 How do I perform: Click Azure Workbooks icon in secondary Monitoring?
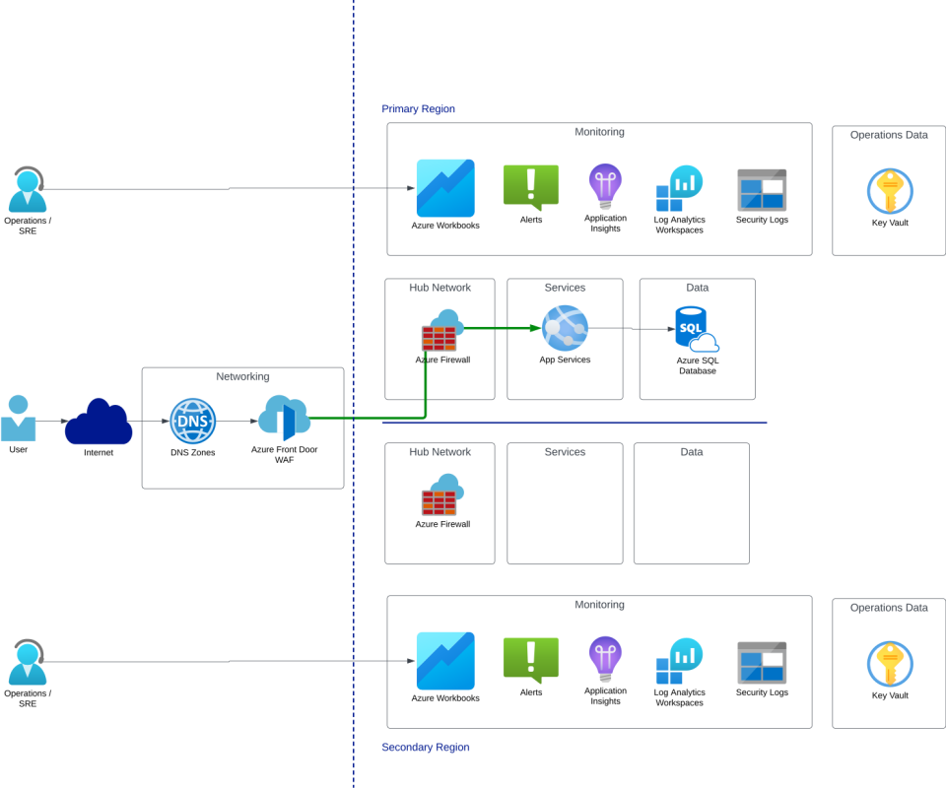click(445, 661)
